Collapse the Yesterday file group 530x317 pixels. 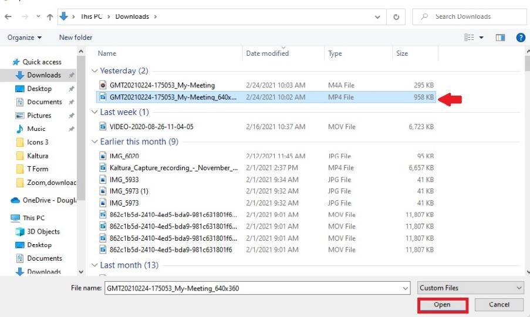(95, 71)
